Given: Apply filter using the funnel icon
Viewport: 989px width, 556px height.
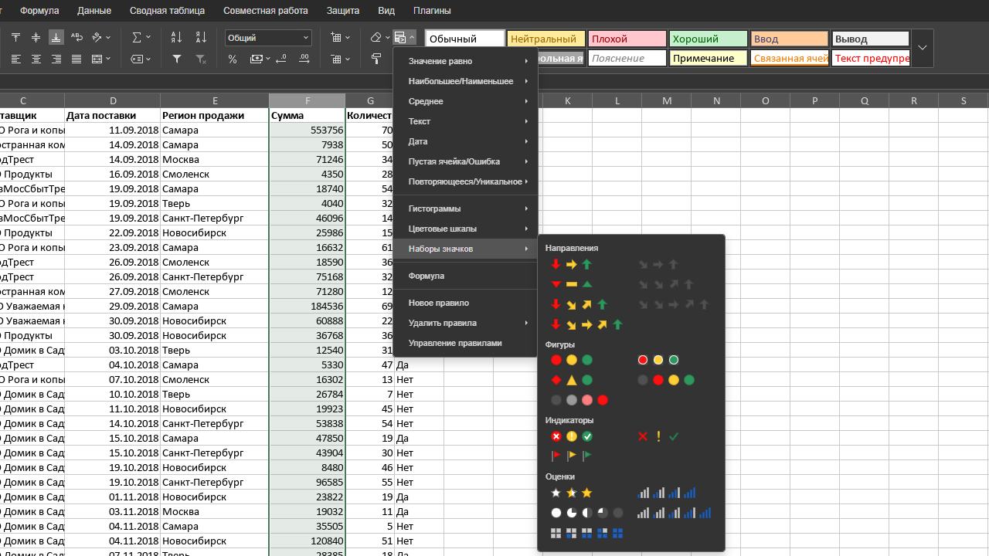Looking at the screenshot, I should click(x=176, y=59).
